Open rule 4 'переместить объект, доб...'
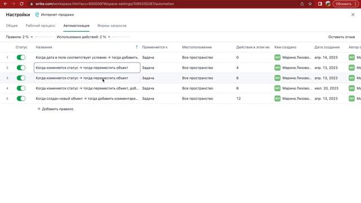361x203 pixels. pos(87,88)
